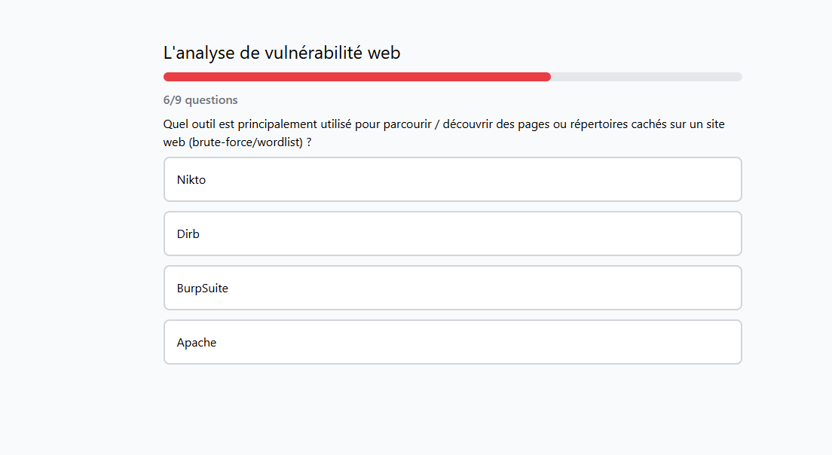Screen dimensions: 832x455
Task: Click the left start of the progress bar
Action: point(167,77)
